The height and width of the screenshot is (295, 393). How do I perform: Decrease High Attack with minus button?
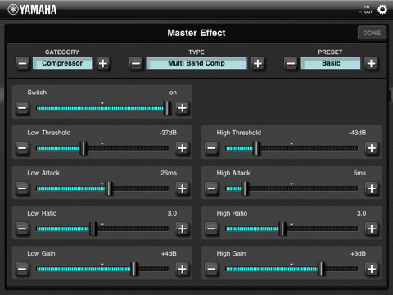click(x=211, y=188)
